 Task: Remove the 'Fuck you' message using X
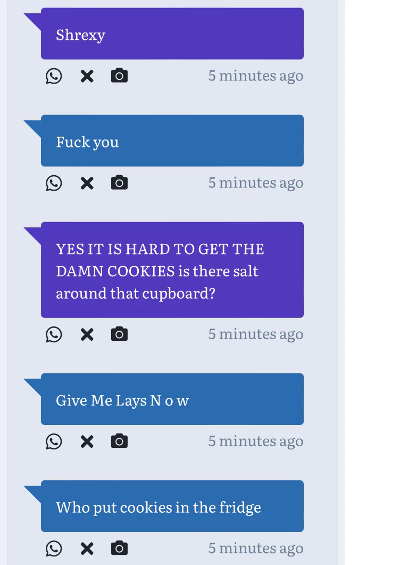[x=87, y=183]
